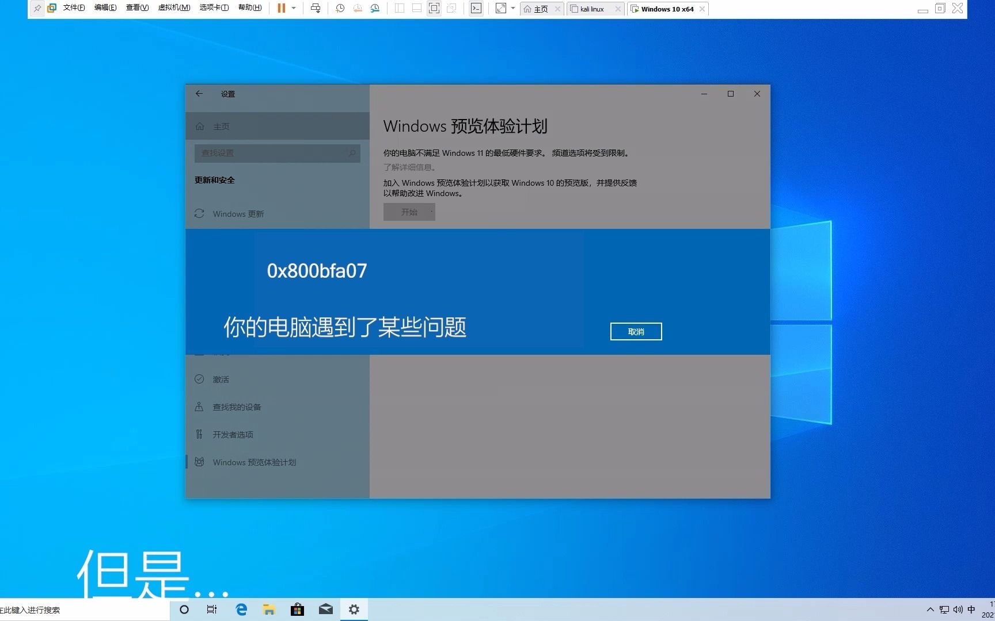This screenshot has width=995, height=621.
Task: Open Microsoft Store from the taskbar
Action: coord(297,609)
